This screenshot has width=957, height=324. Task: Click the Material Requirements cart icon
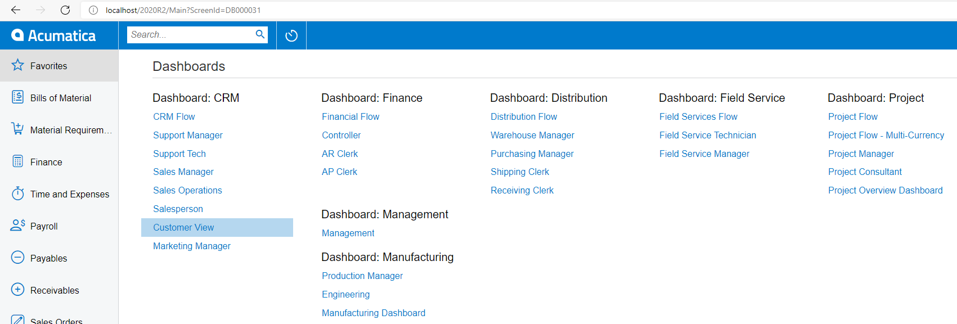coord(17,129)
